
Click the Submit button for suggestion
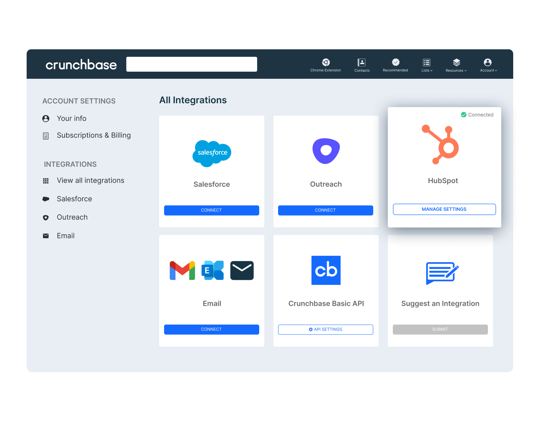click(440, 330)
